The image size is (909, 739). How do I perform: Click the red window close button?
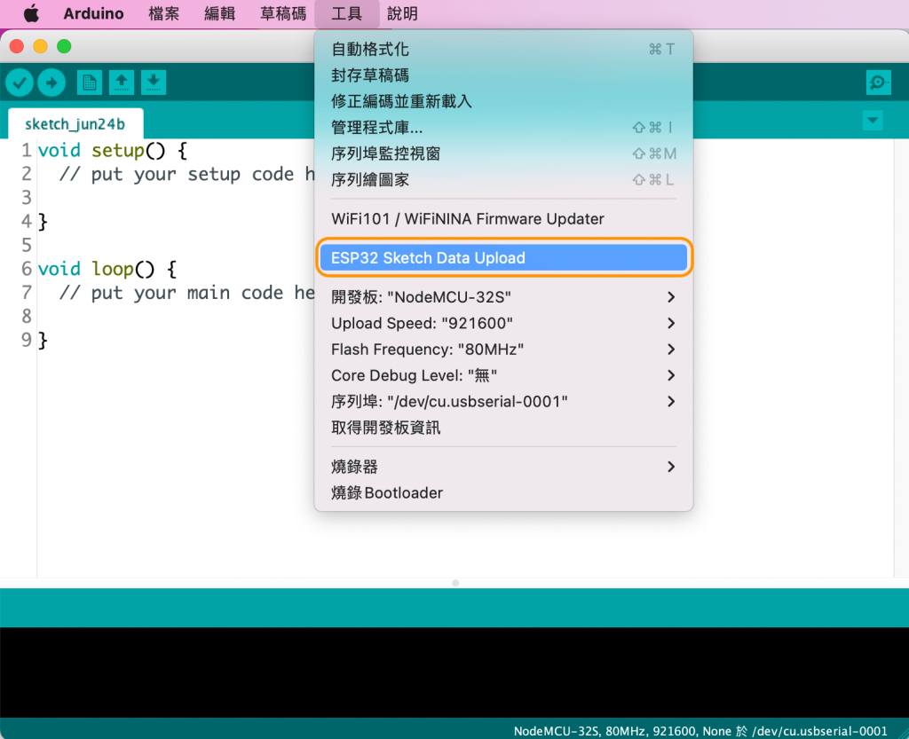[x=17, y=46]
